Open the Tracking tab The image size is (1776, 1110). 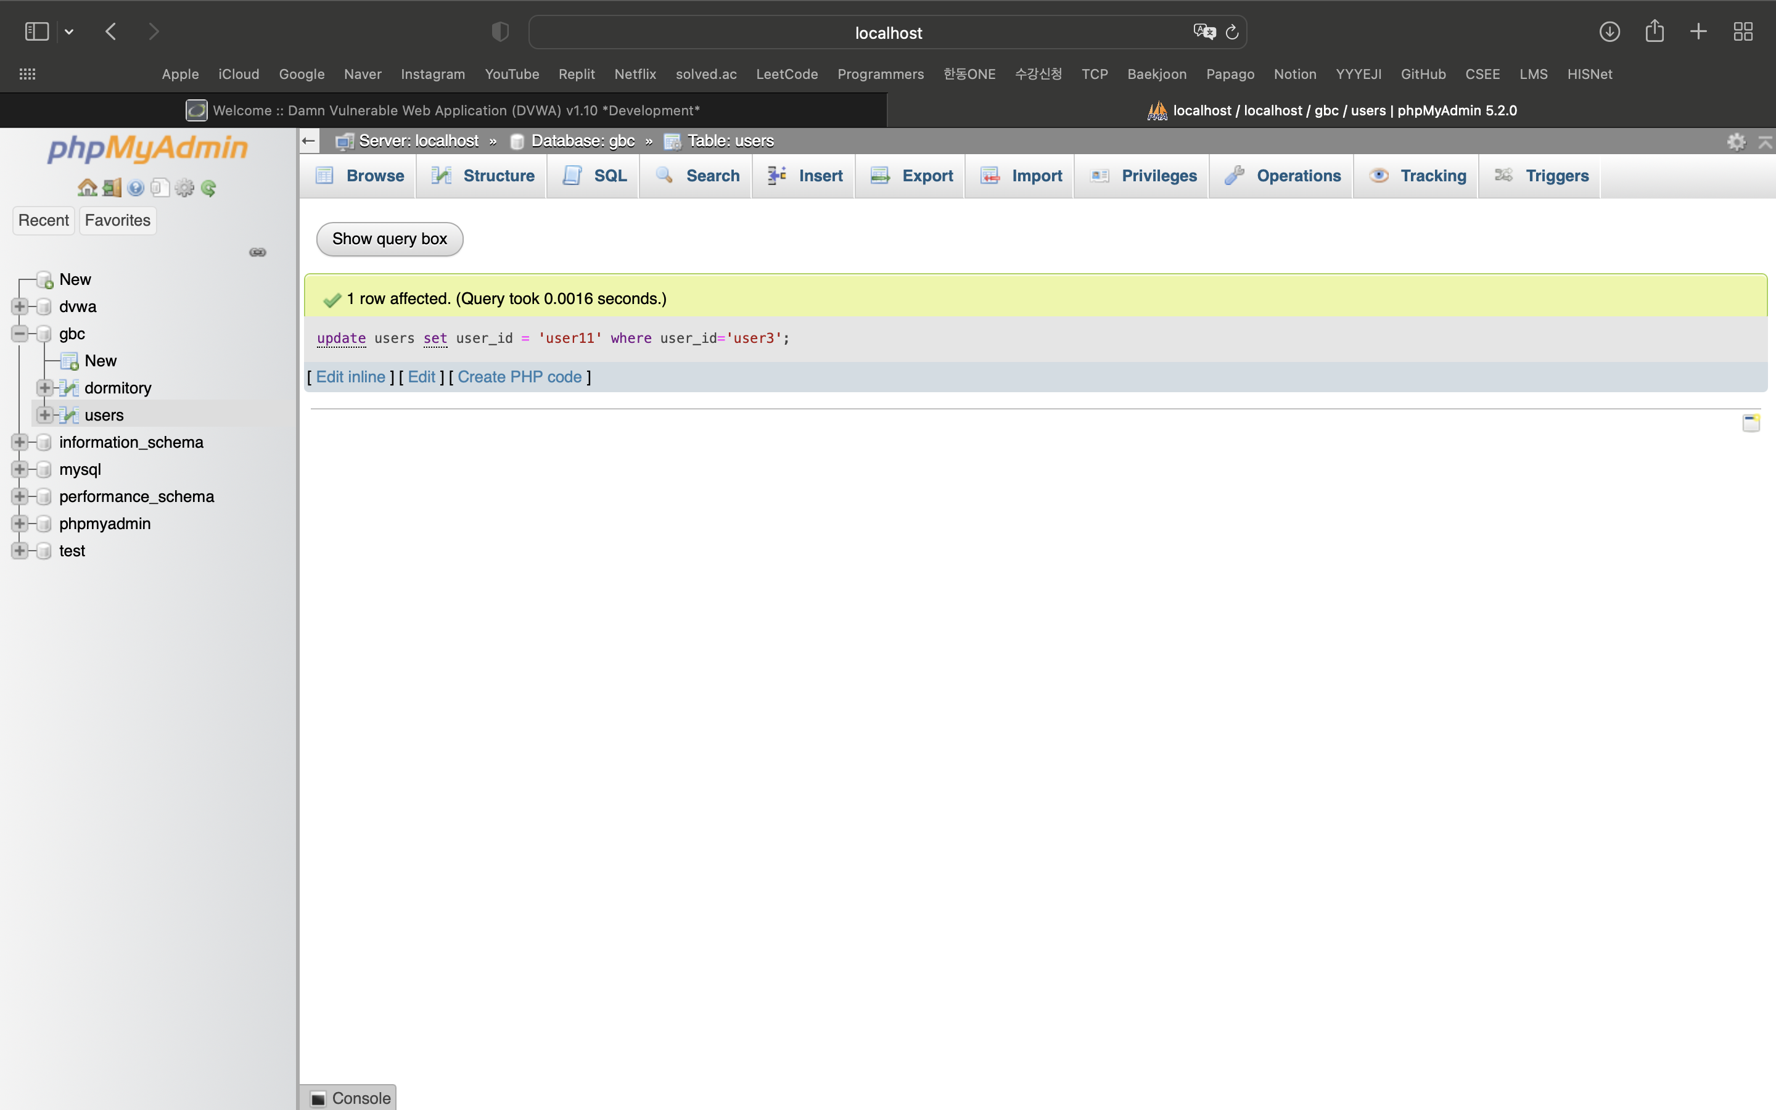(x=1416, y=176)
